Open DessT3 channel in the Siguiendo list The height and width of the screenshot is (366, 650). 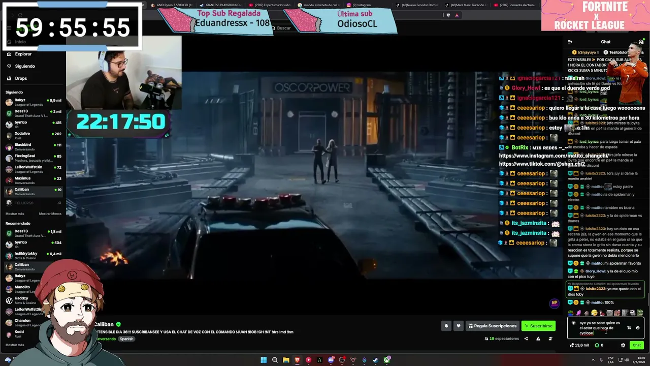point(33,113)
